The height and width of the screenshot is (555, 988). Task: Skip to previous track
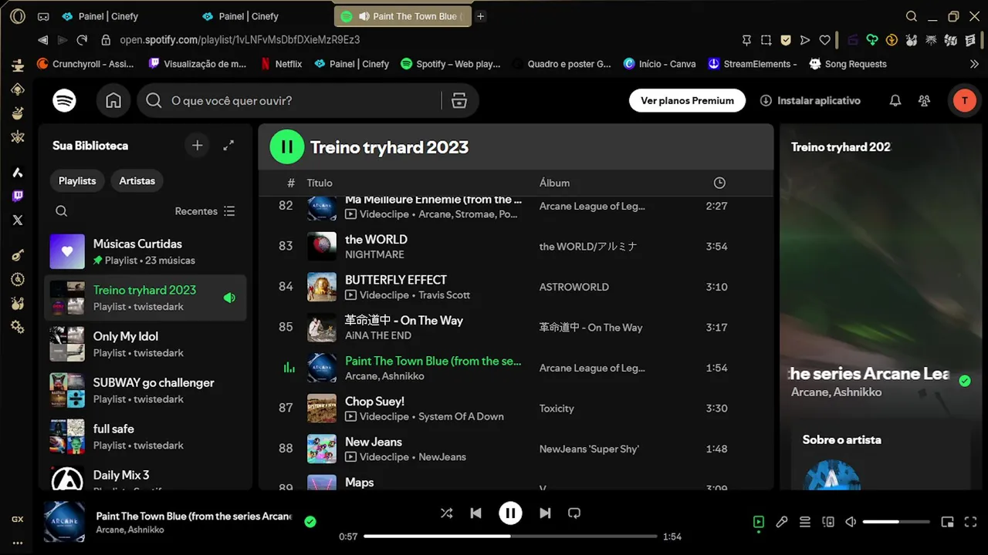click(x=476, y=513)
